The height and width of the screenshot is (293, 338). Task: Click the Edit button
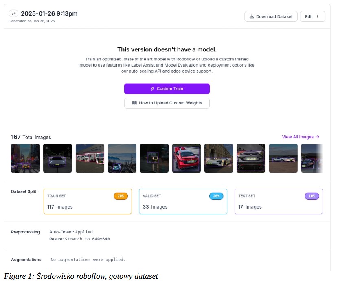tap(308, 16)
